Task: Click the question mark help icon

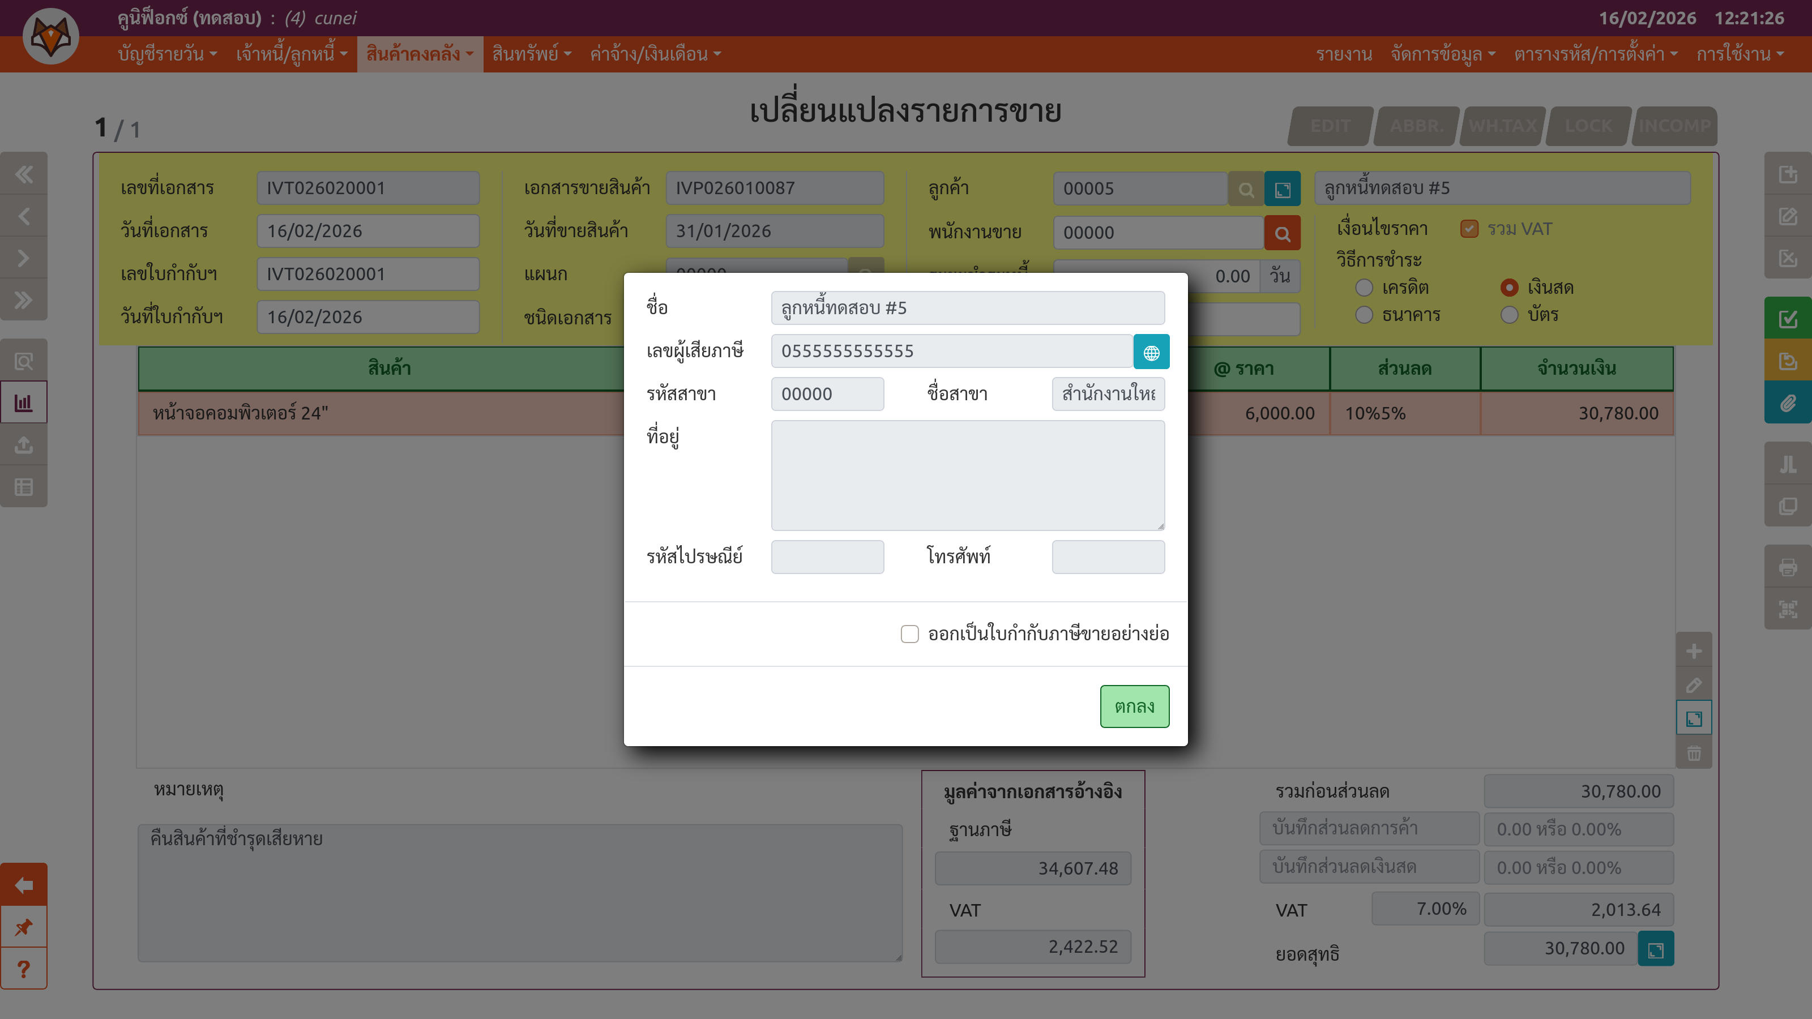Action: [x=24, y=969]
